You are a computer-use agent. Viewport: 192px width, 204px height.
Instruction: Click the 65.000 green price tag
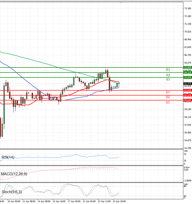(x=188, y=67)
